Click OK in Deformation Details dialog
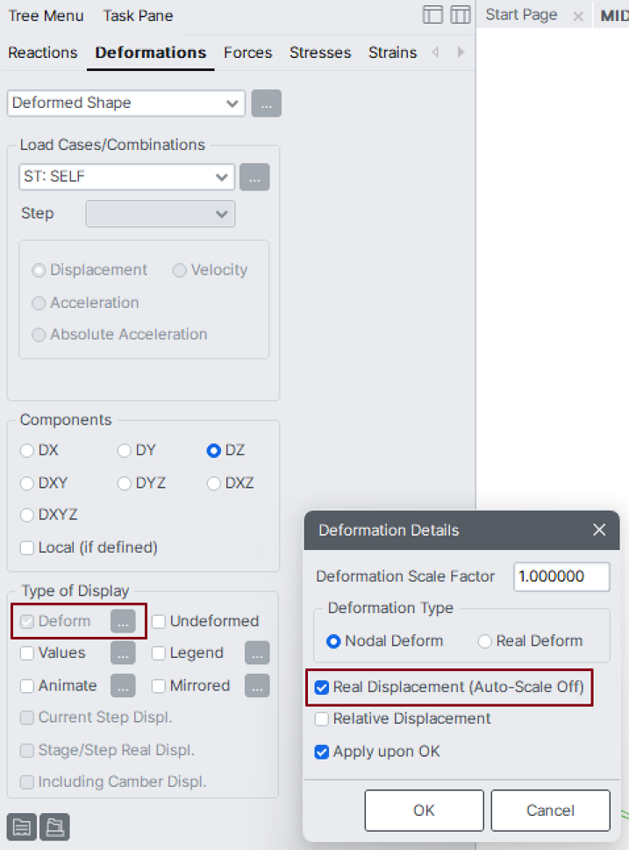Screen dimensions: 629x850 pos(424,811)
